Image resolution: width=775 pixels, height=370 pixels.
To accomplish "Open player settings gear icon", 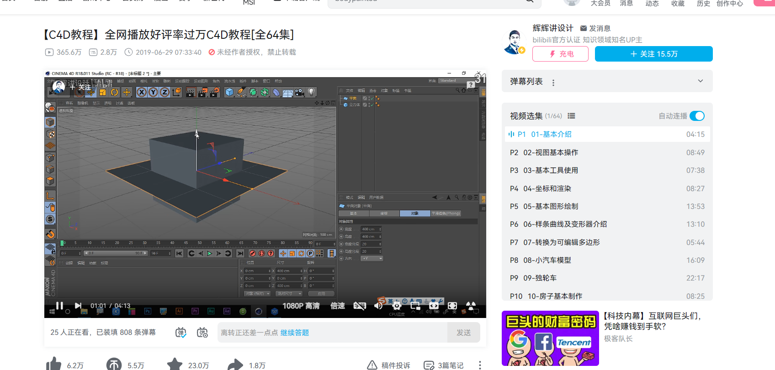I will pos(397,306).
